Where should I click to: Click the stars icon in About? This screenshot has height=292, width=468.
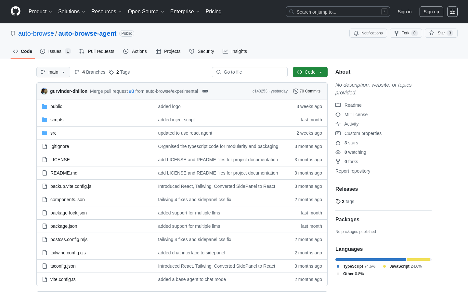338,143
